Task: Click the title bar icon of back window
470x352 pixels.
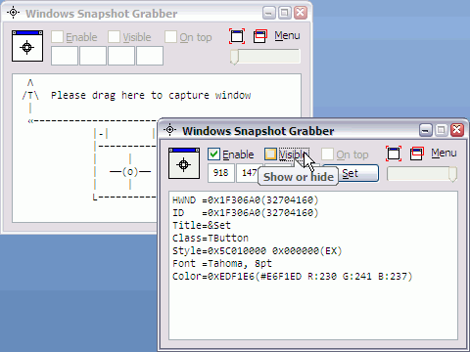Action: click(x=13, y=13)
